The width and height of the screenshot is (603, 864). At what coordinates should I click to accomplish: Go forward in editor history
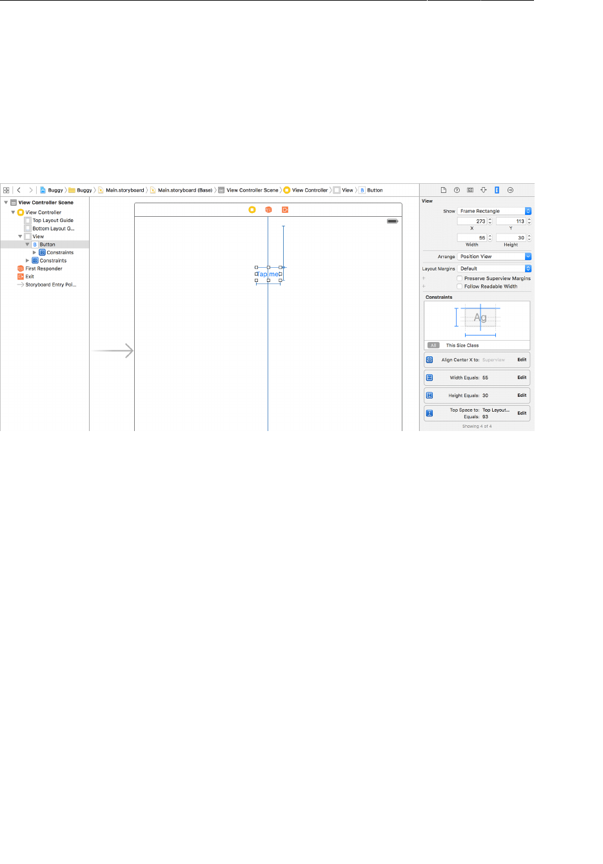[30, 190]
